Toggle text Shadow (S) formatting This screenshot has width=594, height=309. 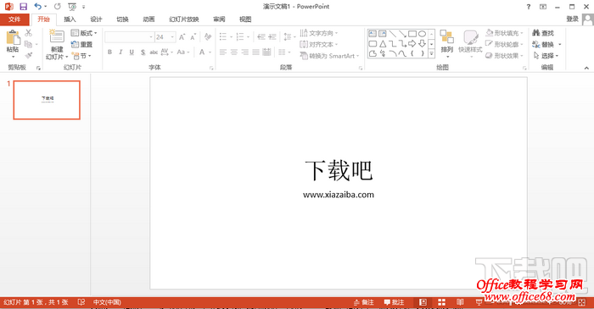coord(143,52)
